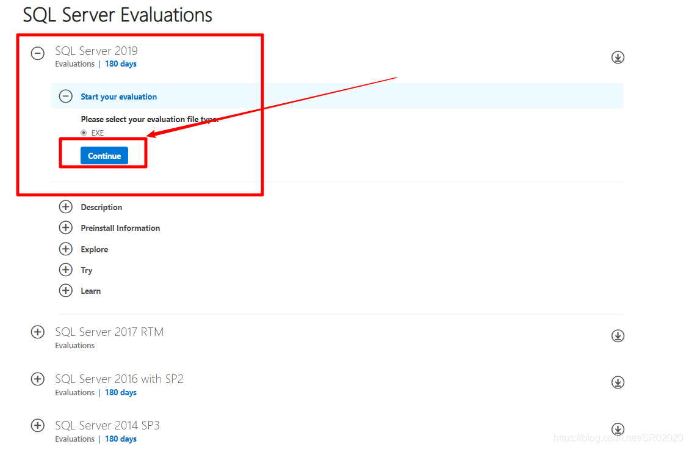Click the Try label text

[87, 271]
